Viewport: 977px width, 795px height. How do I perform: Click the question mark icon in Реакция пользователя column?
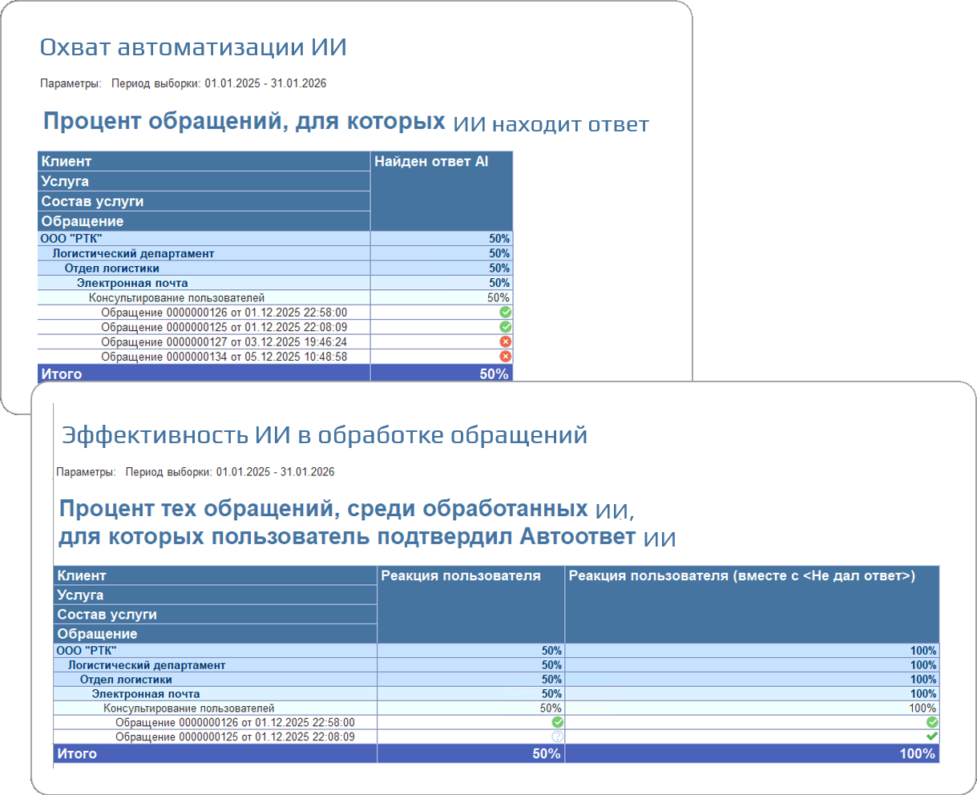(x=557, y=736)
